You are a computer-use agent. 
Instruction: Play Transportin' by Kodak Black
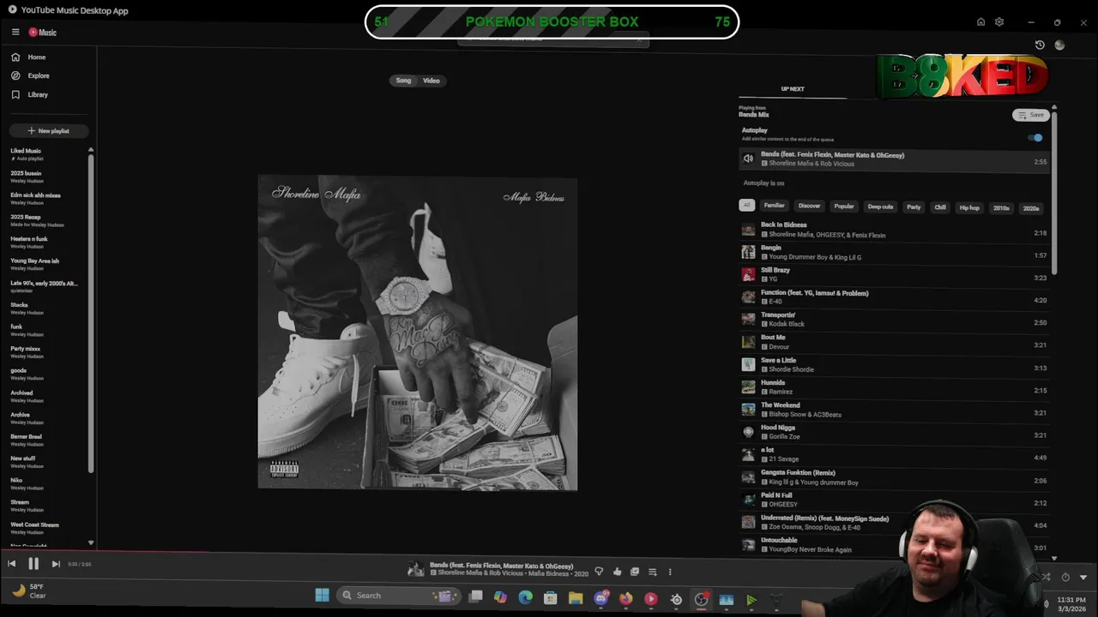tap(893, 320)
